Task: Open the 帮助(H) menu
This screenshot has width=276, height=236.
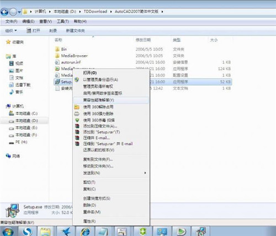Action: [80, 22]
